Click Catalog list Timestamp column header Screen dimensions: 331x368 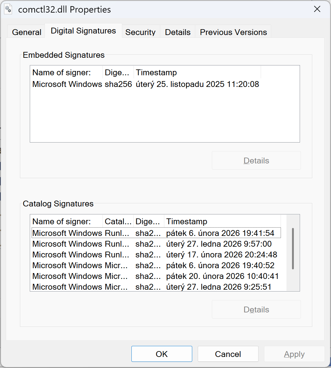click(x=222, y=221)
